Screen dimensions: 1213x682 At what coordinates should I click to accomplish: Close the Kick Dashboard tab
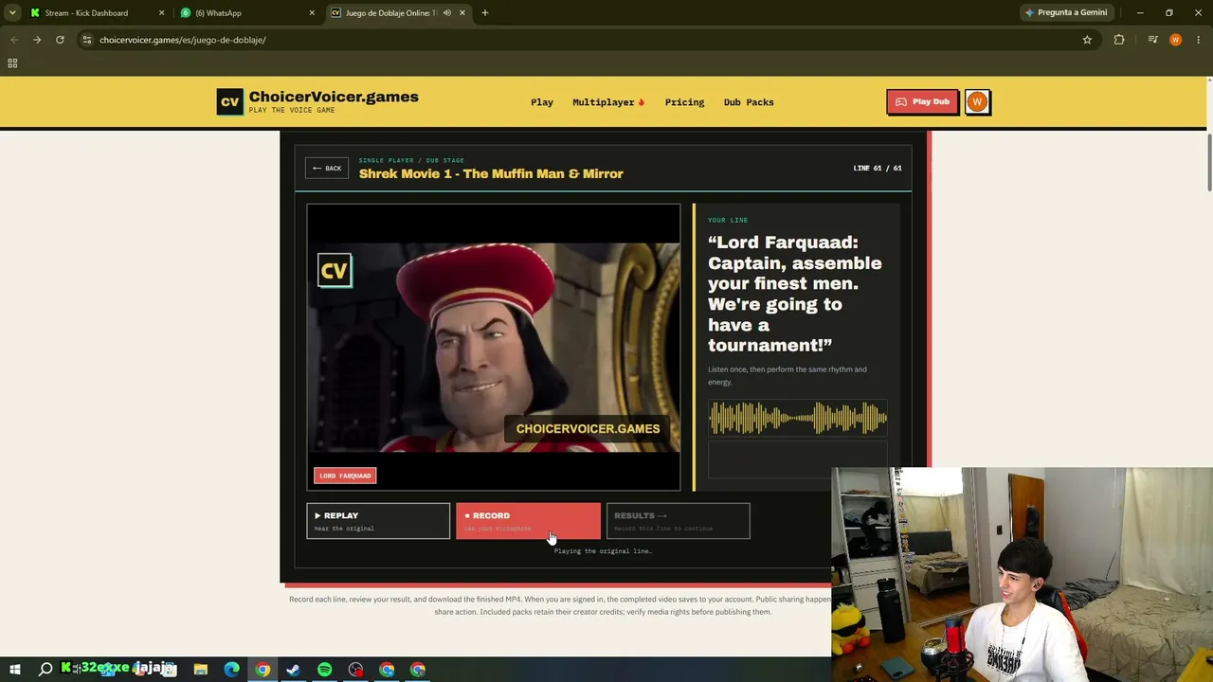coord(161,13)
